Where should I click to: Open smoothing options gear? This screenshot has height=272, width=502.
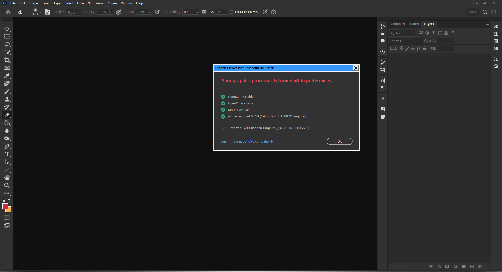(204, 12)
